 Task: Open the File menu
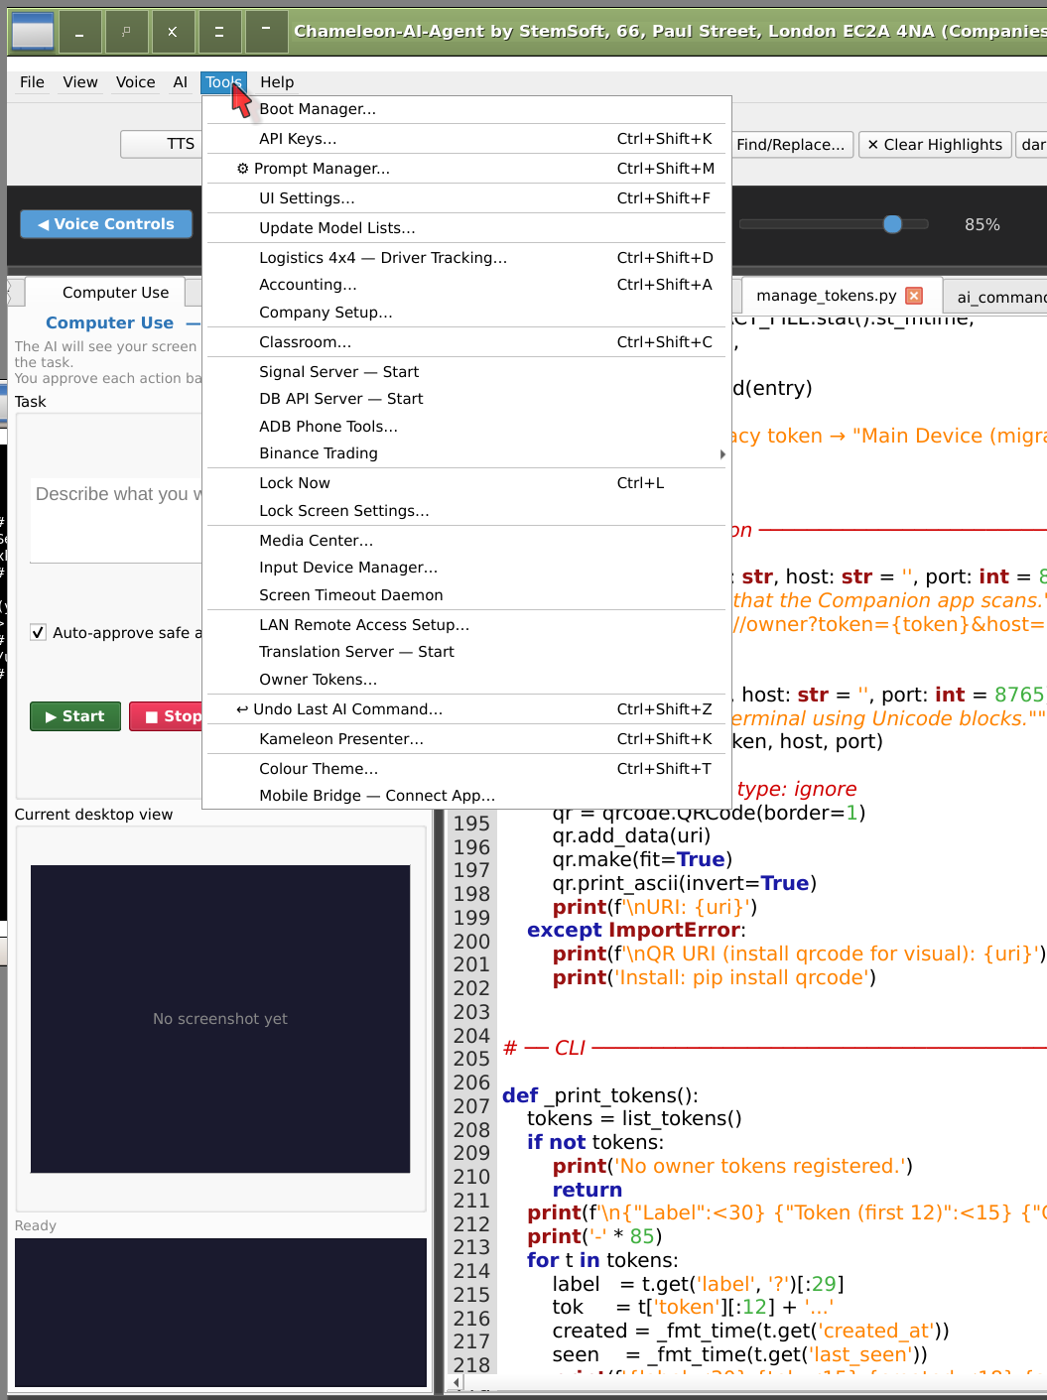(x=32, y=82)
